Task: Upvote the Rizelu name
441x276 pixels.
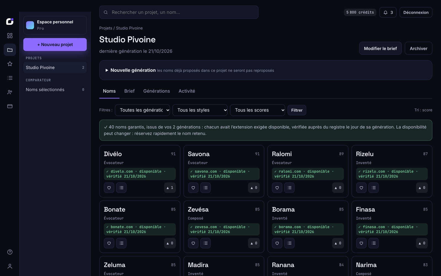Action: [422, 188]
